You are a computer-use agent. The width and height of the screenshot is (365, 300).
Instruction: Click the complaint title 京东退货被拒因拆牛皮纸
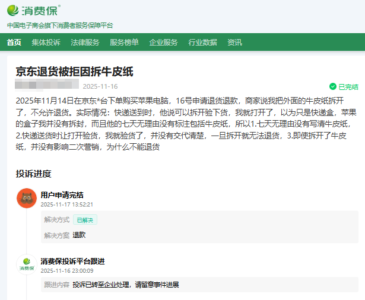[x=74, y=72]
